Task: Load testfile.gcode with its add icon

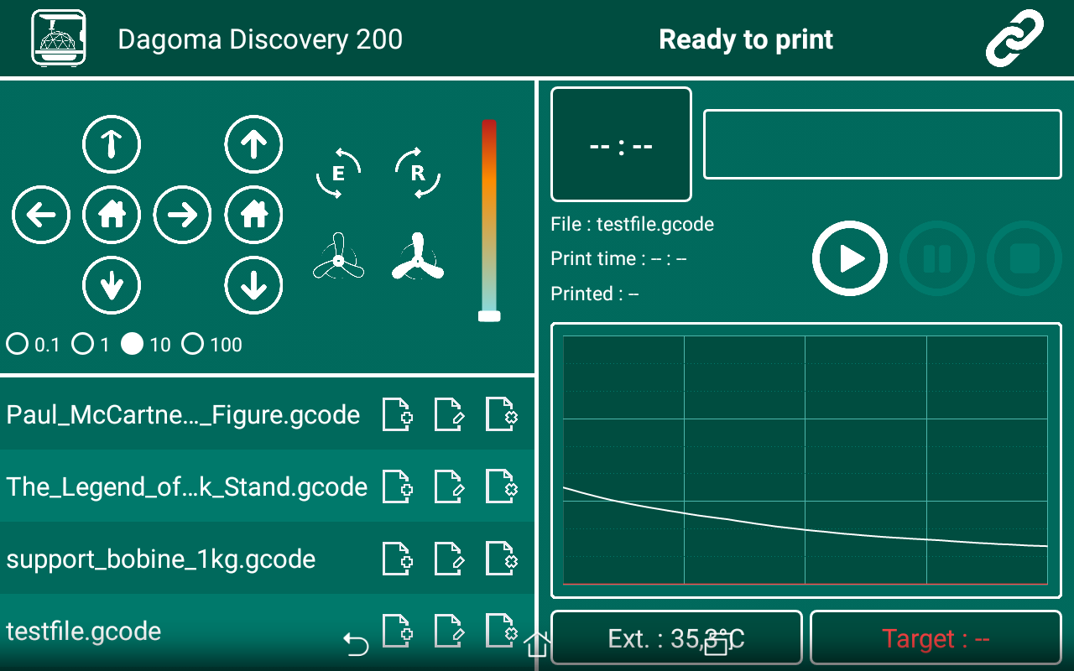Action: click(x=397, y=631)
